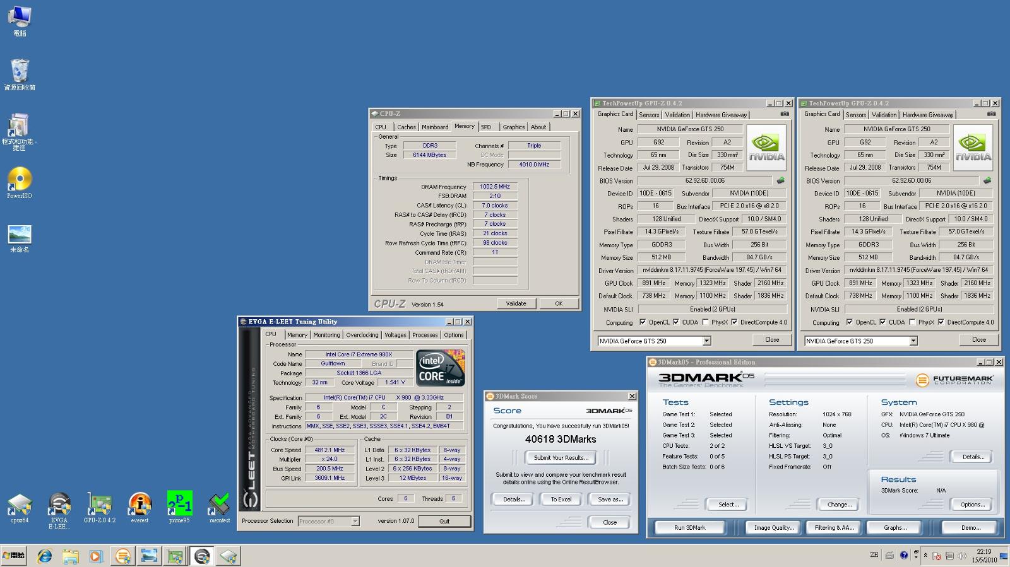
Task: Open the Recycle Bin desktop icon
Action: pyautogui.click(x=20, y=74)
